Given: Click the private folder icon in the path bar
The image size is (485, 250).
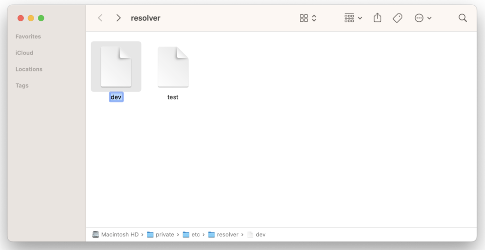Looking at the screenshot, I should pos(150,234).
